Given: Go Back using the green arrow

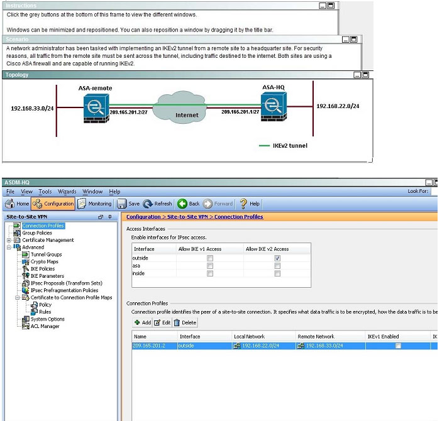Looking at the screenshot, I should 188,204.
